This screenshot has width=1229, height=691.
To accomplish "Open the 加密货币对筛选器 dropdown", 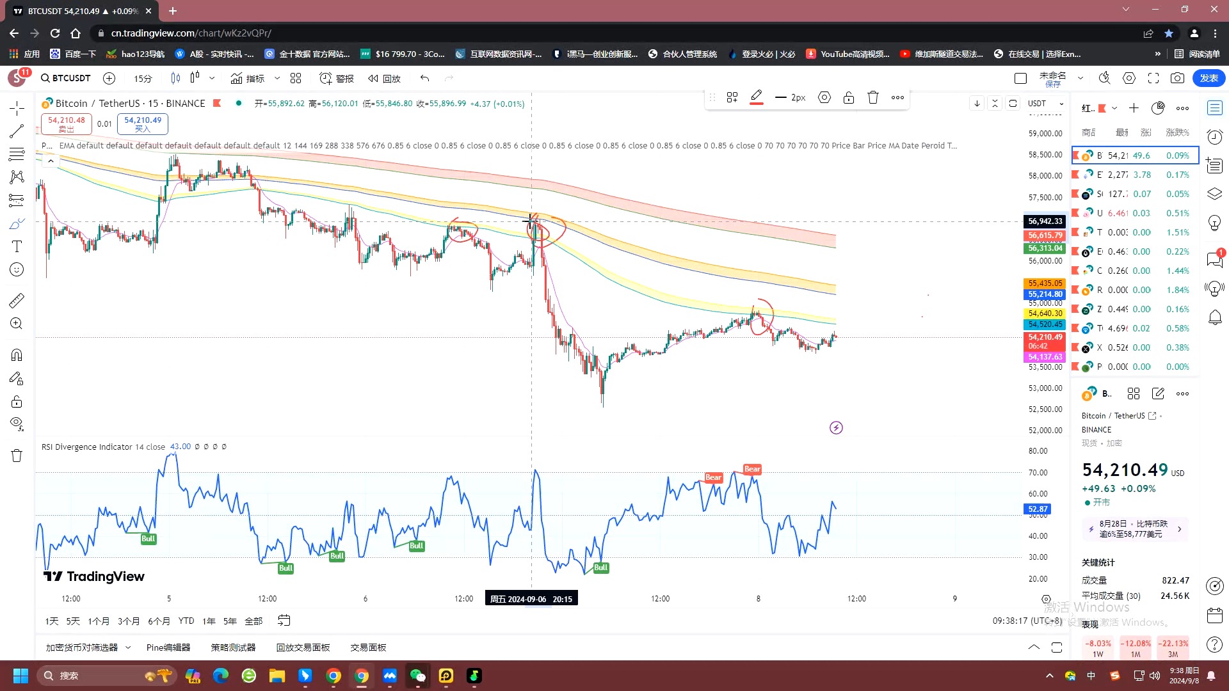I will tap(88, 647).
